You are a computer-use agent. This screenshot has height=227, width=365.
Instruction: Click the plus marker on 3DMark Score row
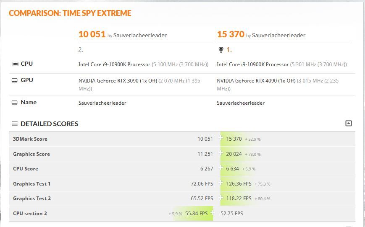[221, 138]
